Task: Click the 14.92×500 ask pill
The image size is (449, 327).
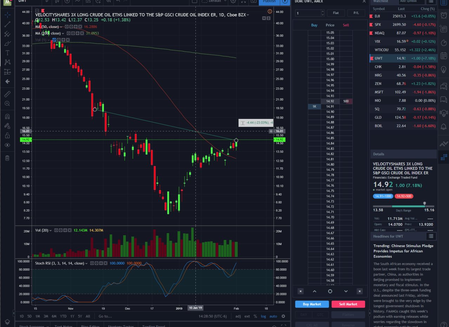Action: 404,196
